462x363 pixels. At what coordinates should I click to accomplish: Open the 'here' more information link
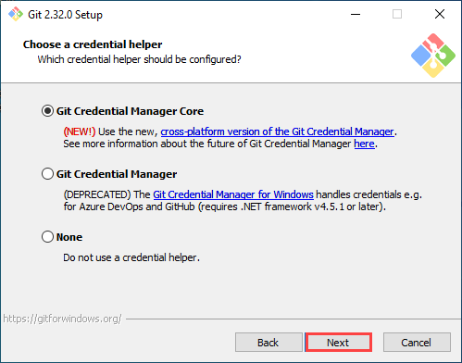point(364,144)
